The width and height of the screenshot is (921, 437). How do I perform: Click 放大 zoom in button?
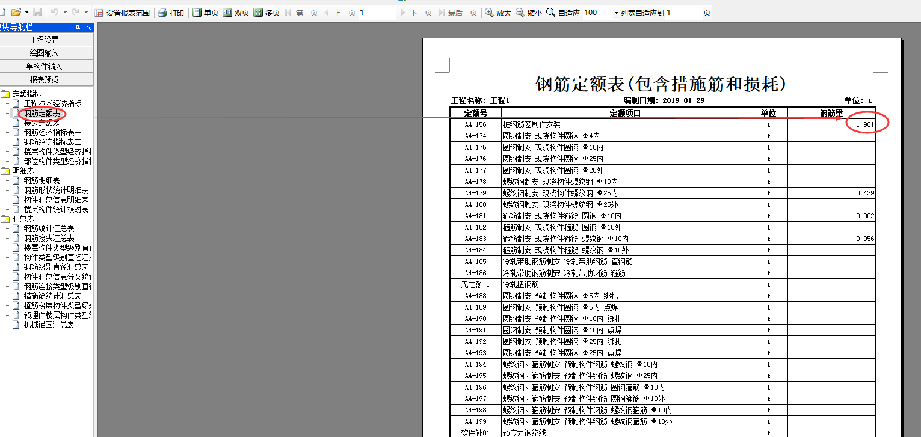tap(498, 13)
